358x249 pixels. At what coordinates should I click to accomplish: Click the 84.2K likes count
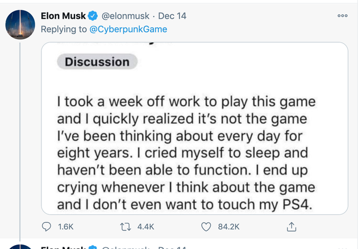[229, 227]
